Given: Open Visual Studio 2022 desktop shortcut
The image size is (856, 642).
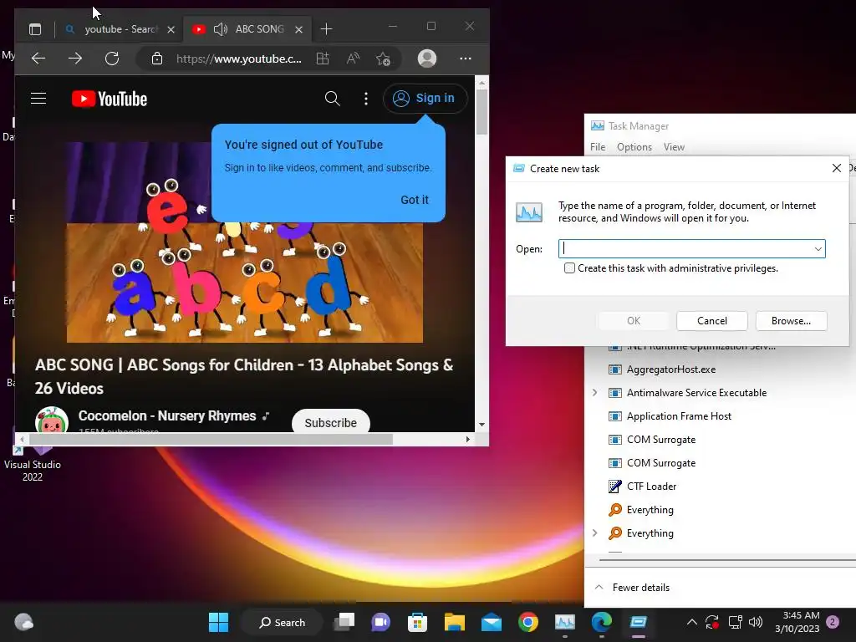Looking at the screenshot, I should tap(33, 461).
